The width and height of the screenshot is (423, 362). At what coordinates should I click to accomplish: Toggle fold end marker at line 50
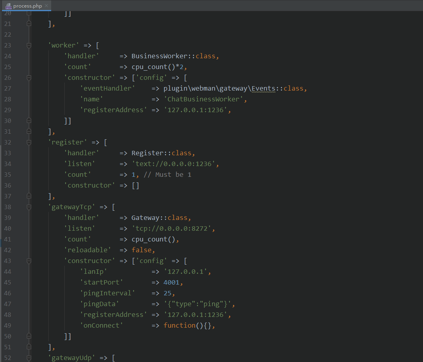coord(29,336)
